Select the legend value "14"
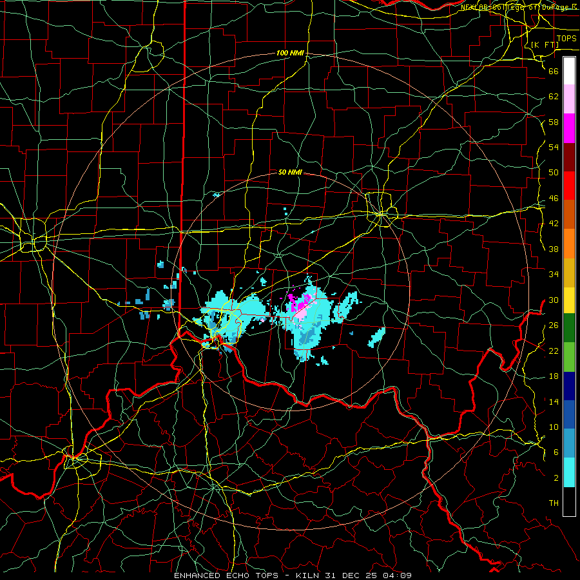The width and height of the screenshot is (580, 580). (x=554, y=401)
